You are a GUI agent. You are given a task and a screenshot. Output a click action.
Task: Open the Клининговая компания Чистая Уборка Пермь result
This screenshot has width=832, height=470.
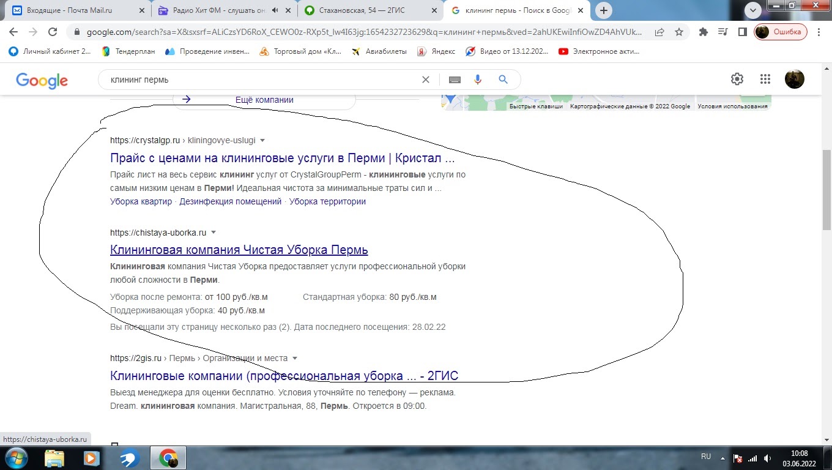239,250
